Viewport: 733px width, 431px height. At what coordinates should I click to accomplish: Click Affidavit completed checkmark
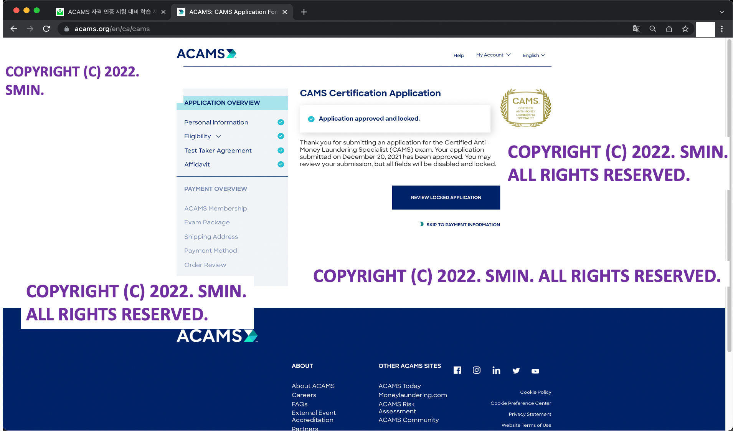pyautogui.click(x=281, y=164)
